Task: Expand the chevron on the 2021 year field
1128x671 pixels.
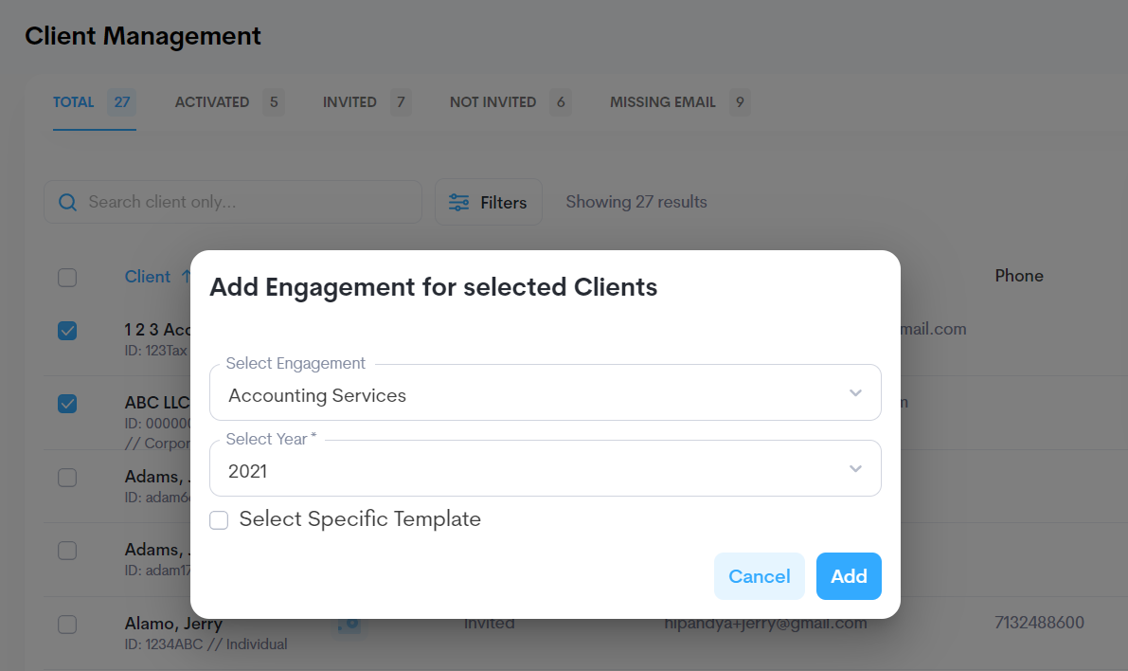Action: (x=855, y=467)
